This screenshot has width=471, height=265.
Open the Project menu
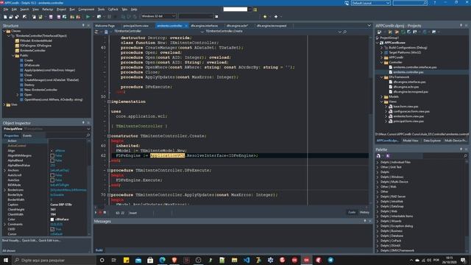coord(61,10)
